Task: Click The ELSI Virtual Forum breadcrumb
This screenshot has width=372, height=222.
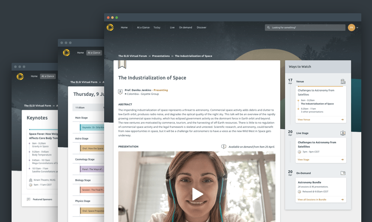Action: click(132, 56)
